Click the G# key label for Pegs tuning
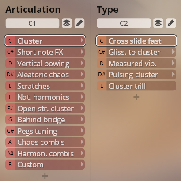Screen dimensions: 181x181 point(10,131)
